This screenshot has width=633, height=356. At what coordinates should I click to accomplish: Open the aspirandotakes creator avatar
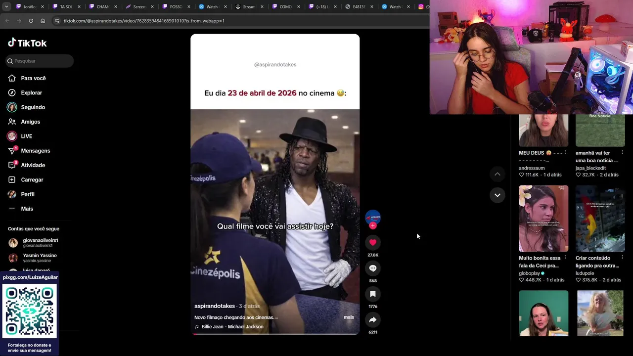click(373, 217)
